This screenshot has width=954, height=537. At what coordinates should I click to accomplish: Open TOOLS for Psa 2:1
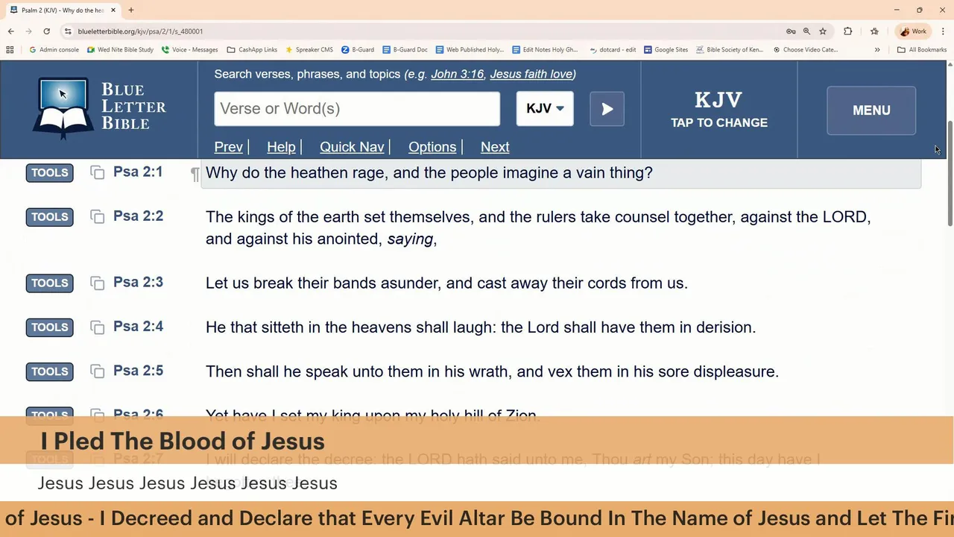tap(50, 173)
